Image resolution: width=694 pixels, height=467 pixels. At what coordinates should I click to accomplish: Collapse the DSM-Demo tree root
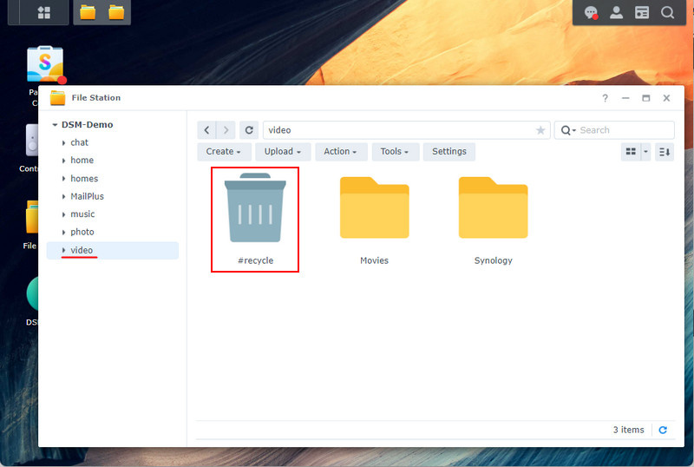pyautogui.click(x=55, y=125)
